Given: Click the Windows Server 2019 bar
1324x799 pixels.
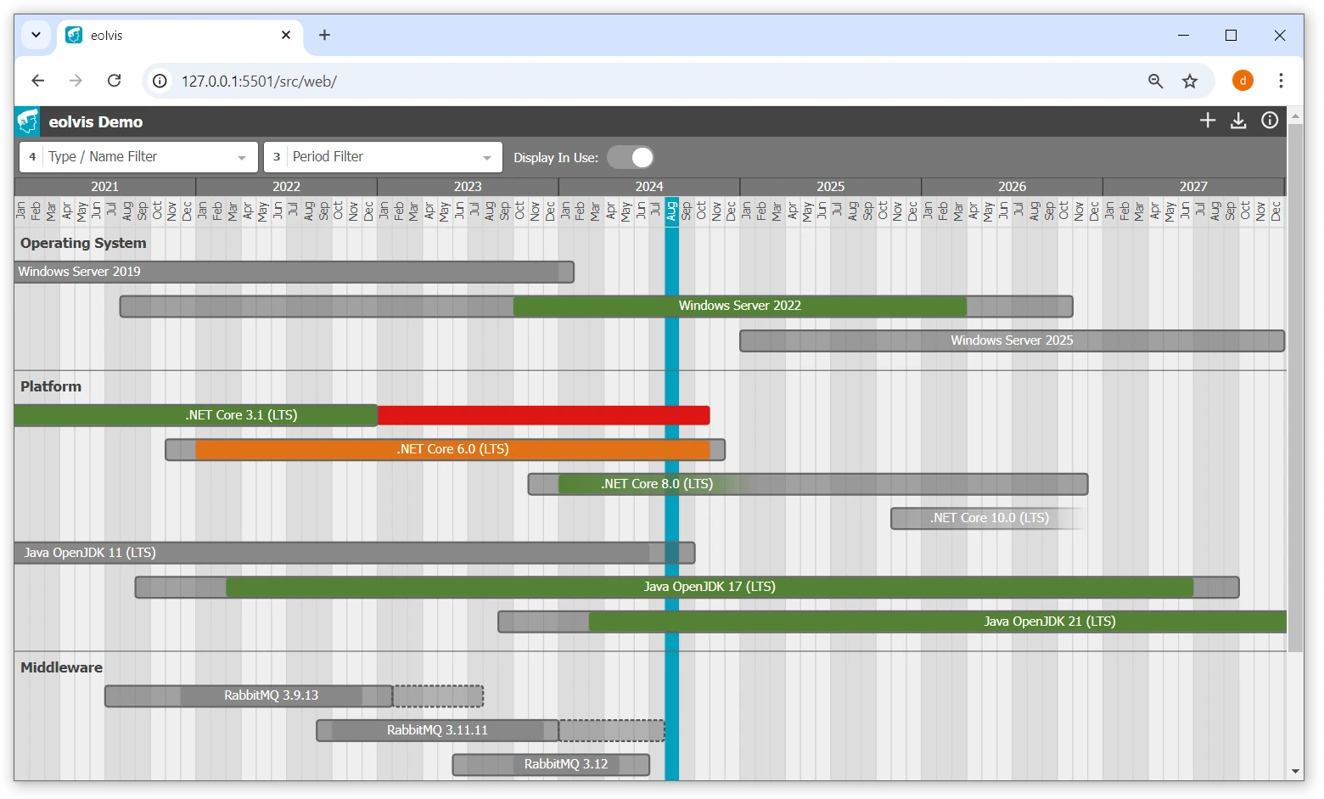Looking at the screenshot, I should pos(295,272).
